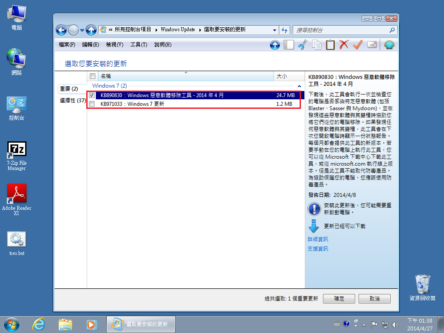Viewport: 444px width, 333px height.
Task: Toggle the select-all checkbox in header
Action: coord(92,76)
